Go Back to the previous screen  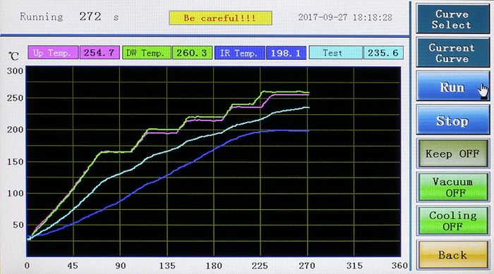453,255
